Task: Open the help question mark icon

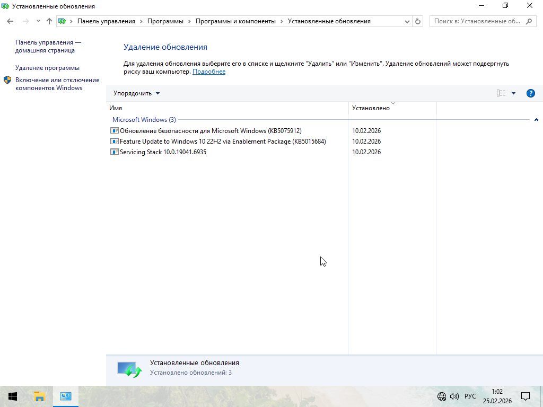Action: 530,93
